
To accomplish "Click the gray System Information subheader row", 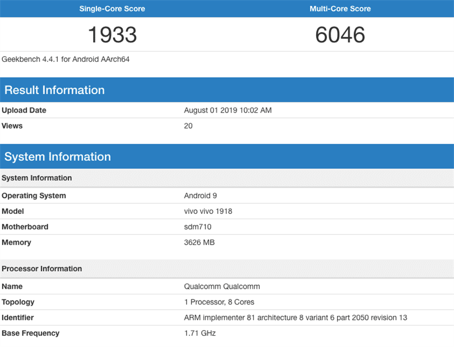I will (x=37, y=178).
